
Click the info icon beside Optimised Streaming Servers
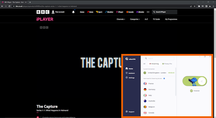(x=164, y=78)
